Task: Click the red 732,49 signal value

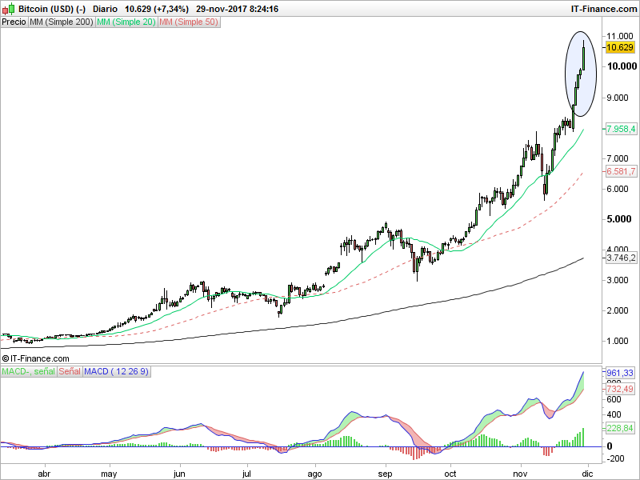Action: pos(620,389)
